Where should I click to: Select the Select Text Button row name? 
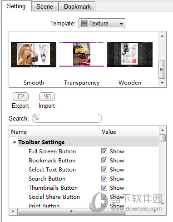pos(52,170)
